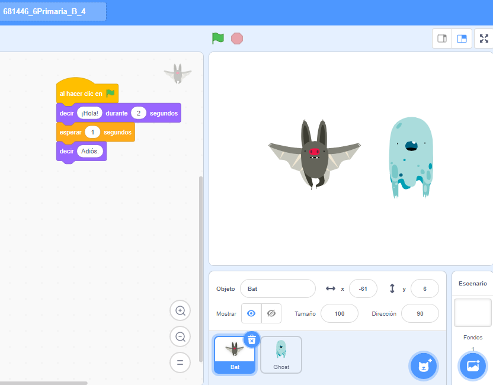Show sprite using the eye icon
The height and width of the screenshot is (385, 493).
tap(251, 313)
